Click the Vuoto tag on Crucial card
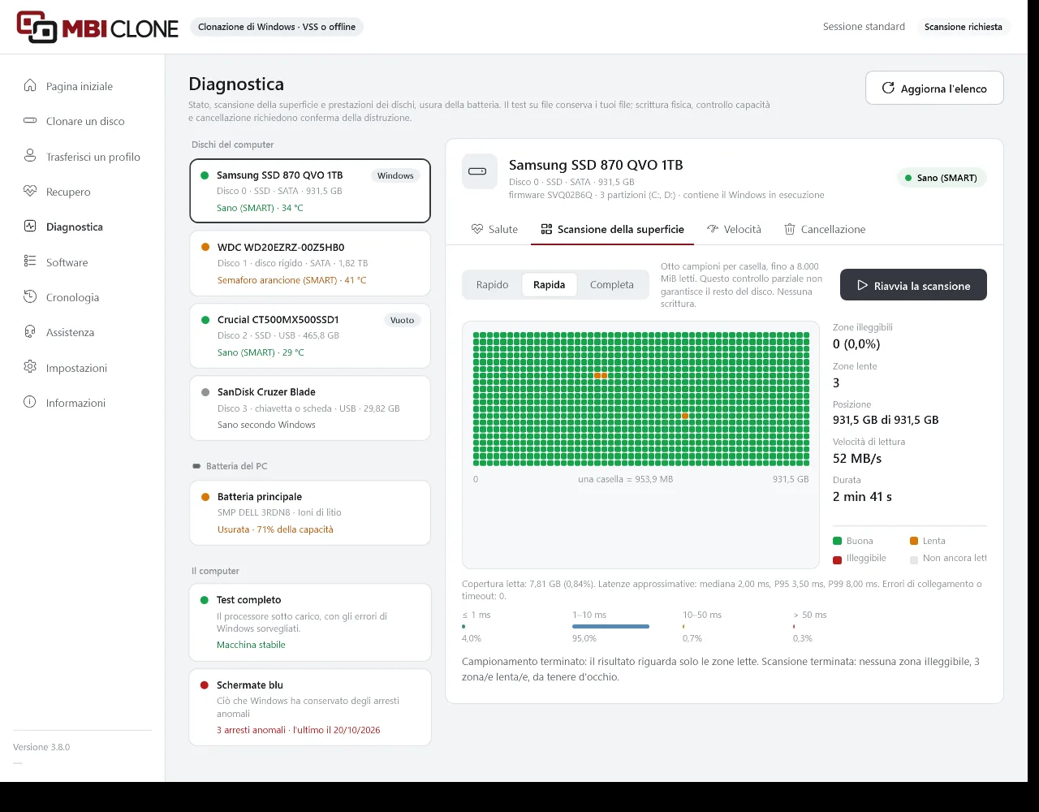This screenshot has width=1039, height=812. point(402,320)
